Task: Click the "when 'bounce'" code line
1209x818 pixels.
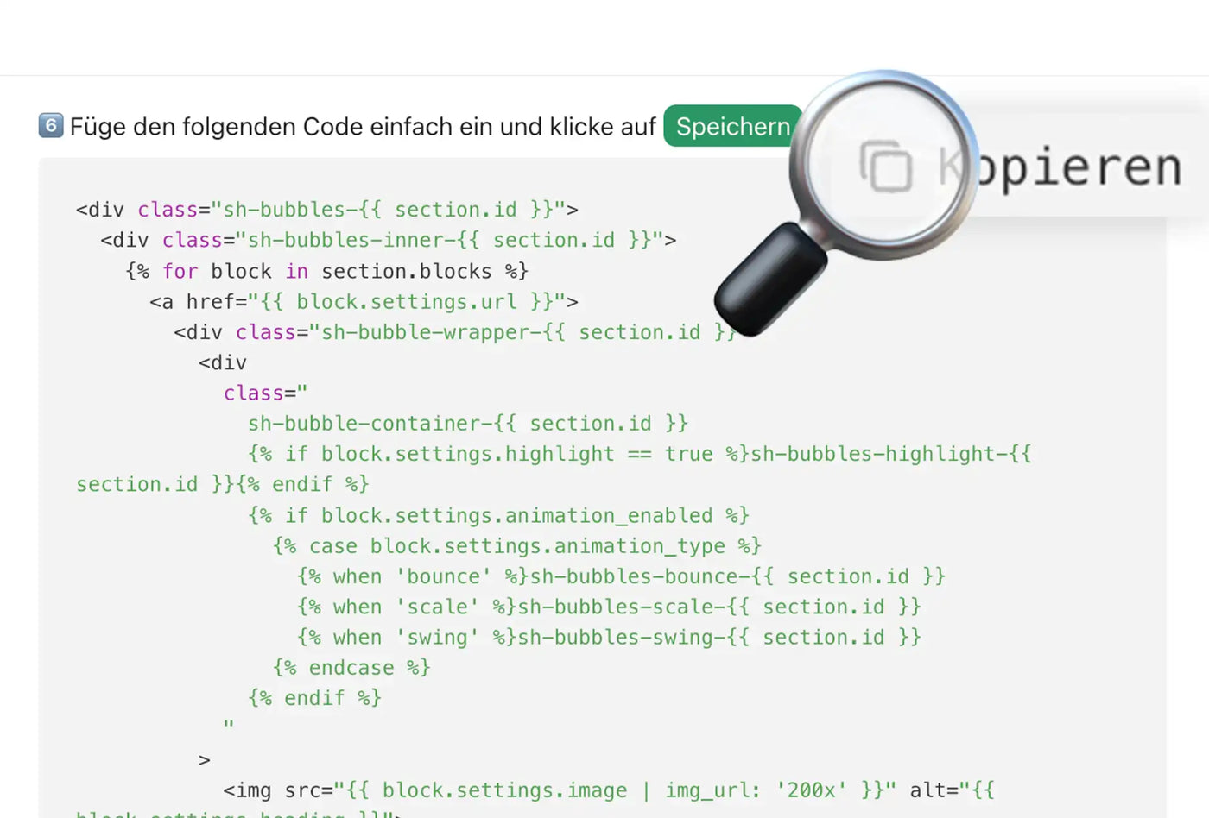Action: pos(621,576)
